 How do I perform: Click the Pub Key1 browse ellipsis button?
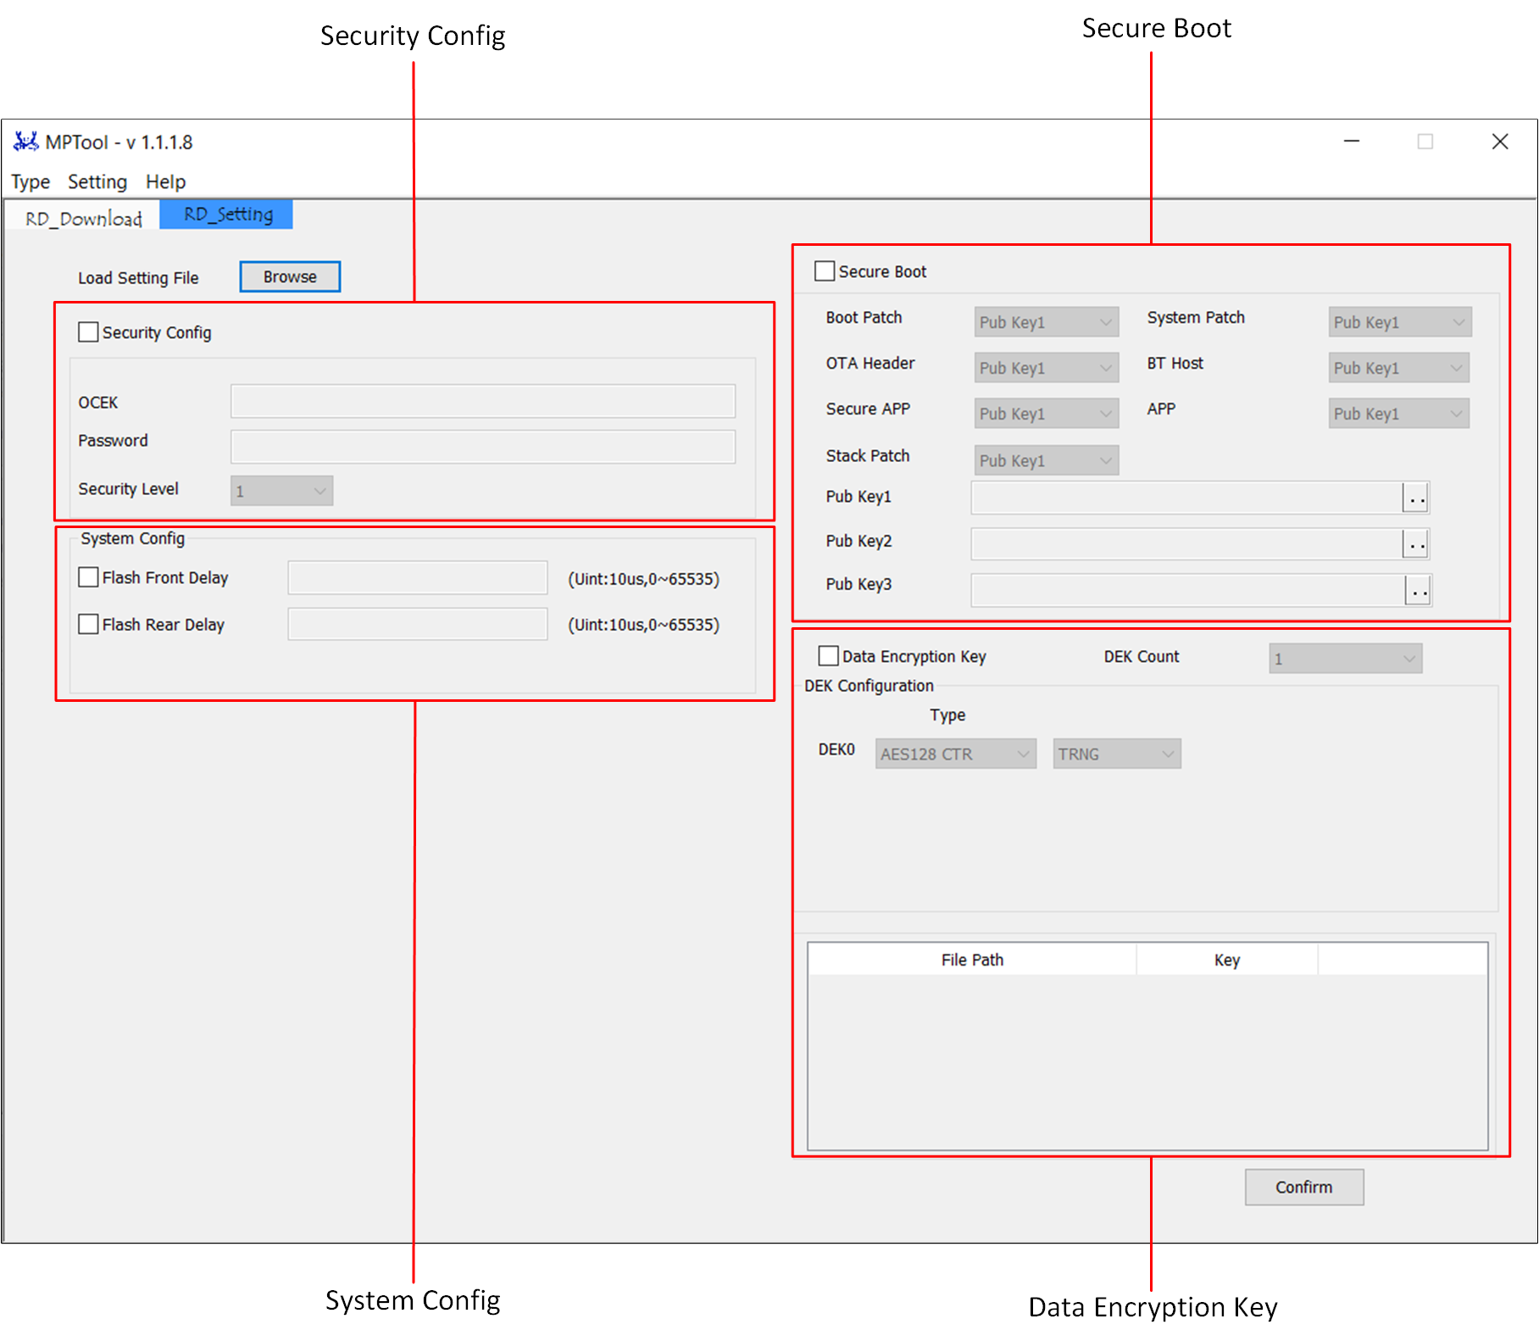1415,498
